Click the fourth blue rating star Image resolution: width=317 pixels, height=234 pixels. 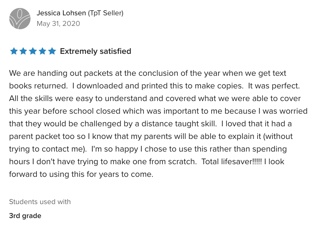point(42,51)
